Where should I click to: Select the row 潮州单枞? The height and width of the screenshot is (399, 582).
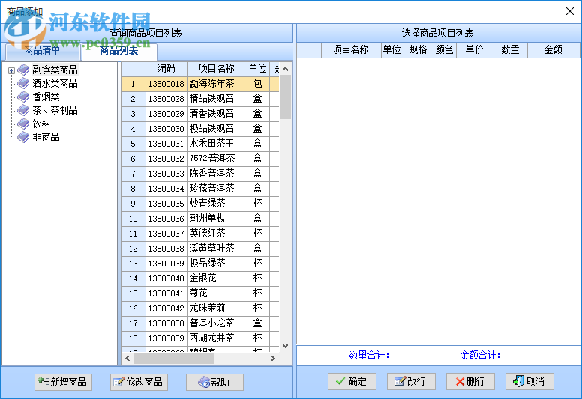click(x=200, y=219)
